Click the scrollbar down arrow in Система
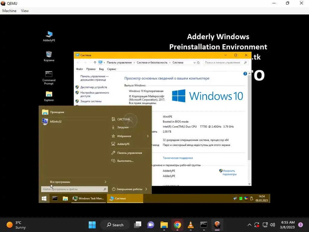 [x=249, y=184]
